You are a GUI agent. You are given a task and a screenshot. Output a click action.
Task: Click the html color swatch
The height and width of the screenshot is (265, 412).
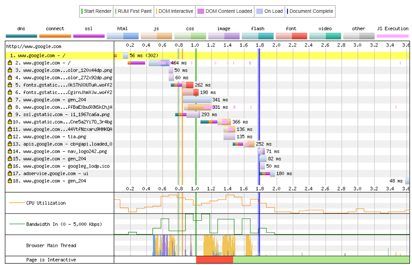click(x=123, y=36)
